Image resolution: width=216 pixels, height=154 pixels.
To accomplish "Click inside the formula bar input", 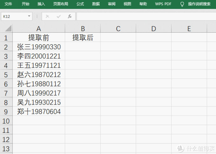I will (x=146, y=16).
